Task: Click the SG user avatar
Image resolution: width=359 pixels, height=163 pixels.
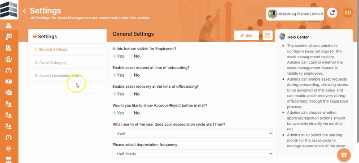Action: tap(348, 13)
